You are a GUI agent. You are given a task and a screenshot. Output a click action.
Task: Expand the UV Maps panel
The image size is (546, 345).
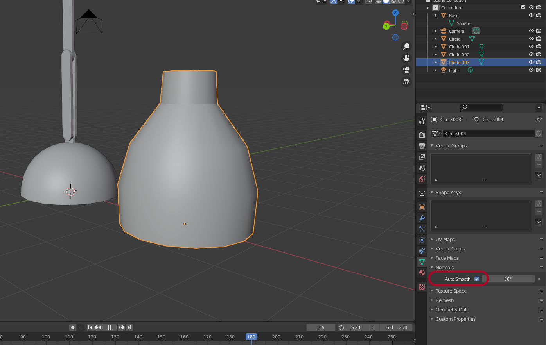pyautogui.click(x=432, y=239)
